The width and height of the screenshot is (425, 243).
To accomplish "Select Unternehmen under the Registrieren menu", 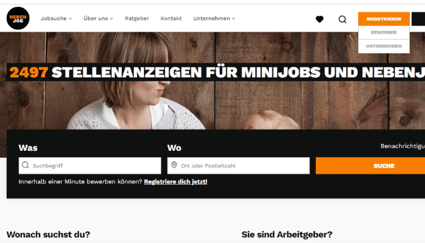I will [384, 46].
